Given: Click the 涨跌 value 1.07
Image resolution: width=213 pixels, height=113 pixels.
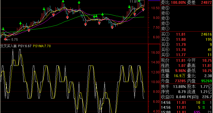Looking at the screenshot, I should click(182, 66).
